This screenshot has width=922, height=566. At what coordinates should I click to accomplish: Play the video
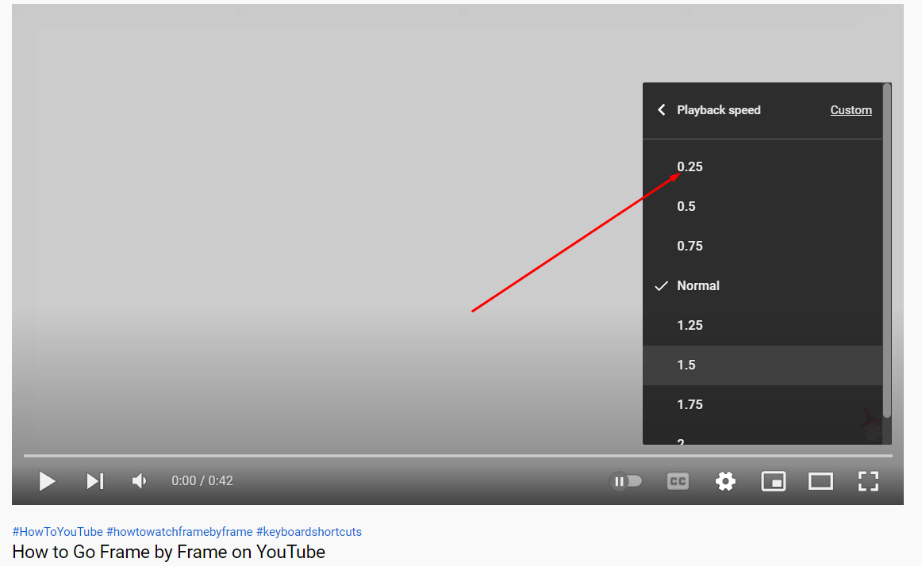(47, 481)
